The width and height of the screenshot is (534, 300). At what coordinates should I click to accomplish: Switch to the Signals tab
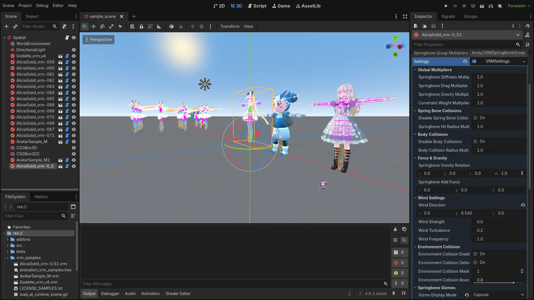pyautogui.click(x=448, y=16)
